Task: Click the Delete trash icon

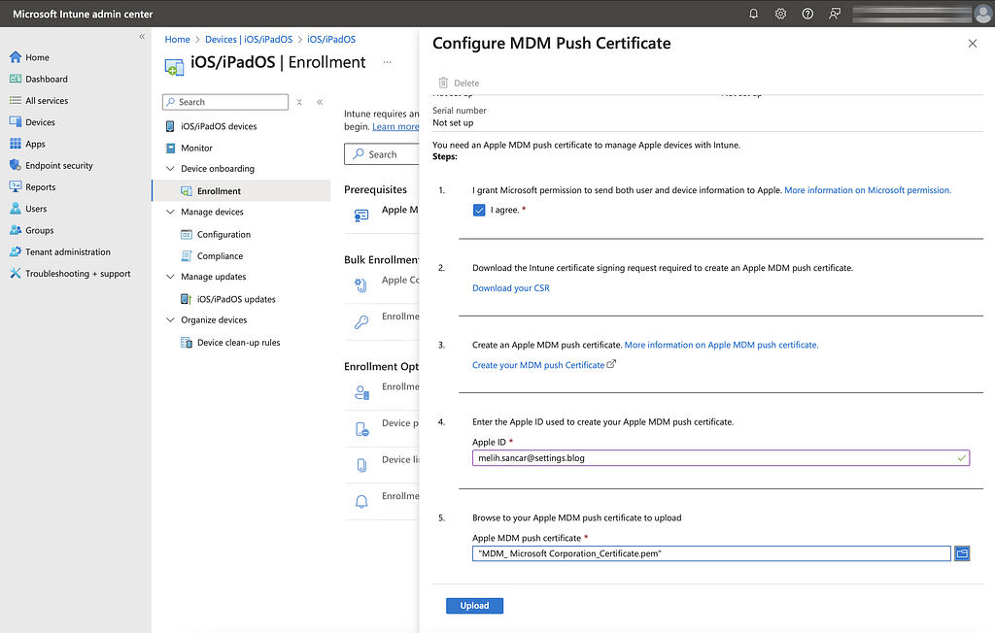Action: tap(443, 83)
